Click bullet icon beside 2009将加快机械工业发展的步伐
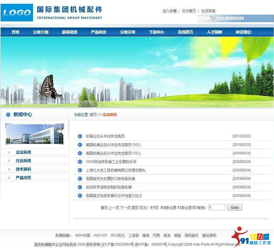This screenshot has width=274, height=250. point(80,162)
